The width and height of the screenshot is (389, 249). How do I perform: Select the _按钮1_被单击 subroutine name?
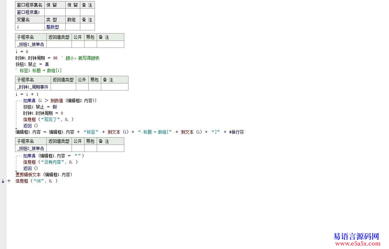[x=31, y=44]
